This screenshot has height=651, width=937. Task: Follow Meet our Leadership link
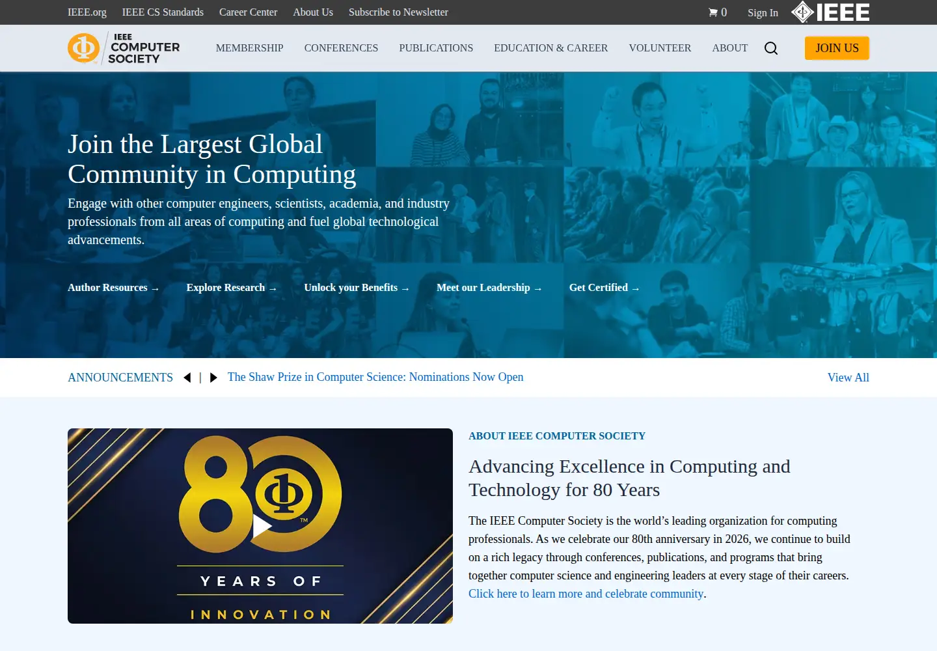[x=489, y=288]
